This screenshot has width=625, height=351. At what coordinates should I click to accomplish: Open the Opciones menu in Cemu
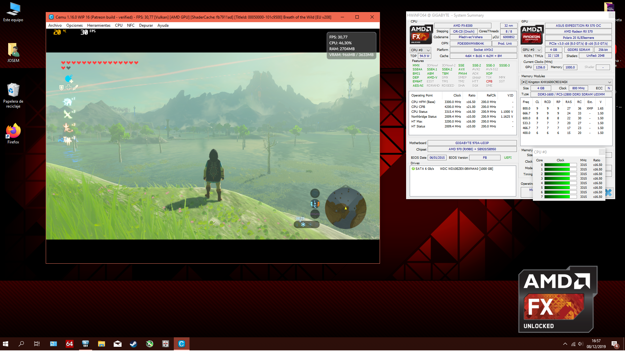74,25
